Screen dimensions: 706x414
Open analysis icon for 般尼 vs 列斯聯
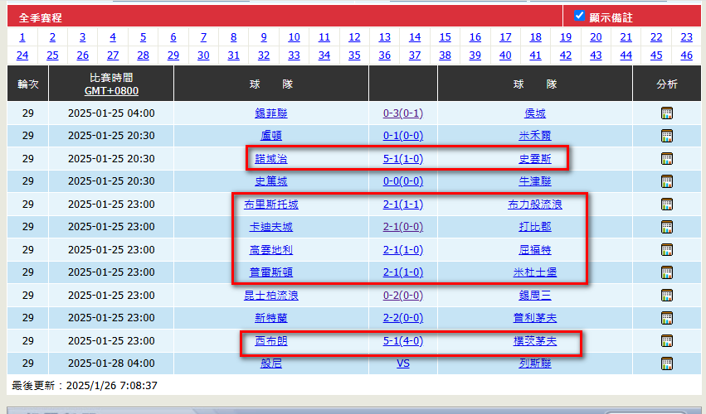(x=666, y=363)
